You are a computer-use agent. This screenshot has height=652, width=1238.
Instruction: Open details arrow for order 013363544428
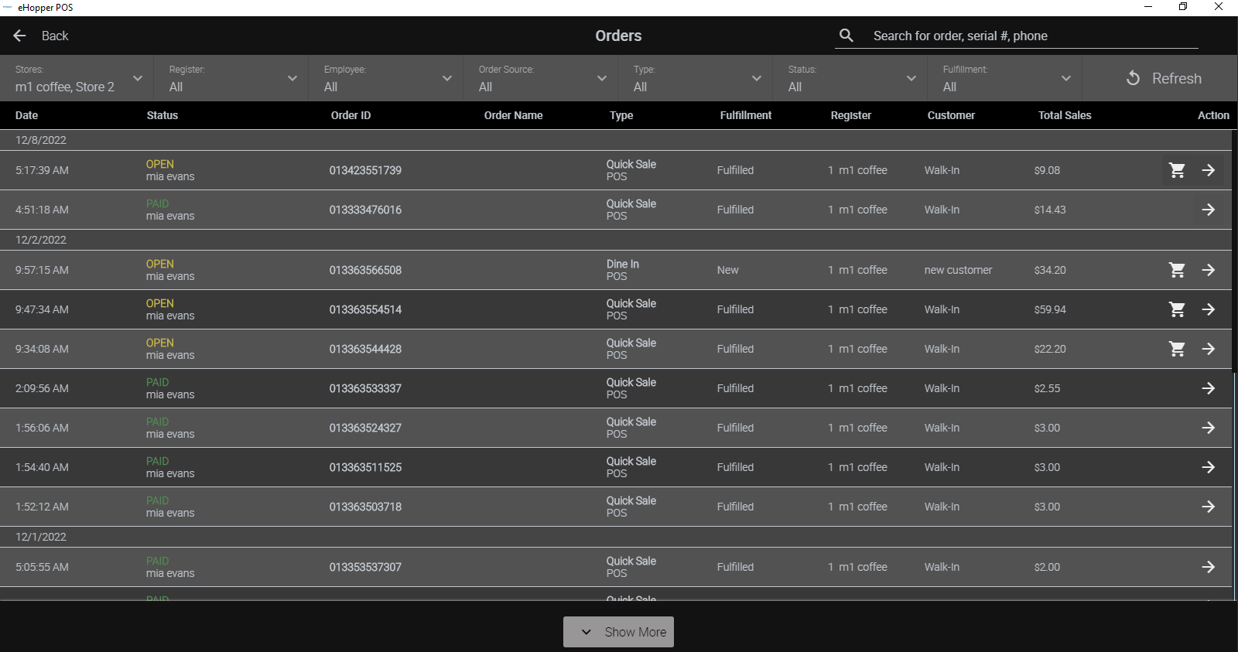click(x=1209, y=349)
